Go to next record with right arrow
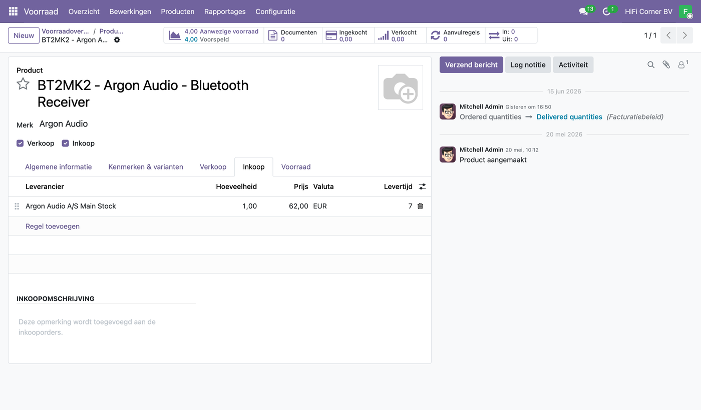 (684, 35)
